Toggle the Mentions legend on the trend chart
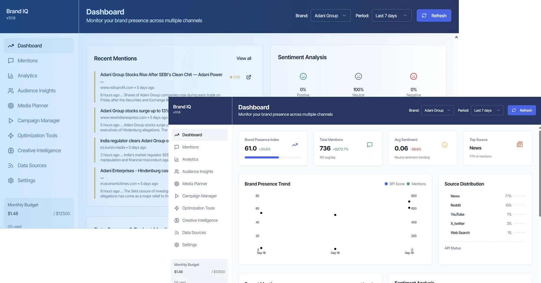Viewport: 541px width, 283px height. [x=416, y=184]
